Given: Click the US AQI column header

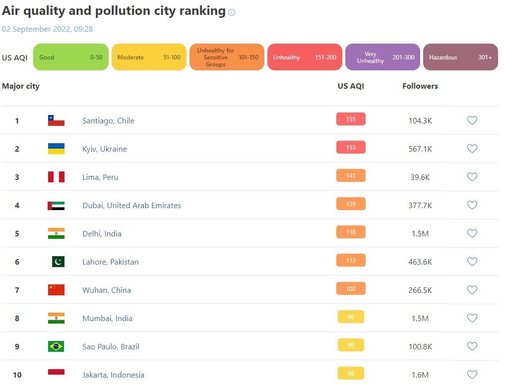Looking at the screenshot, I should pyautogui.click(x=351, y=86).
